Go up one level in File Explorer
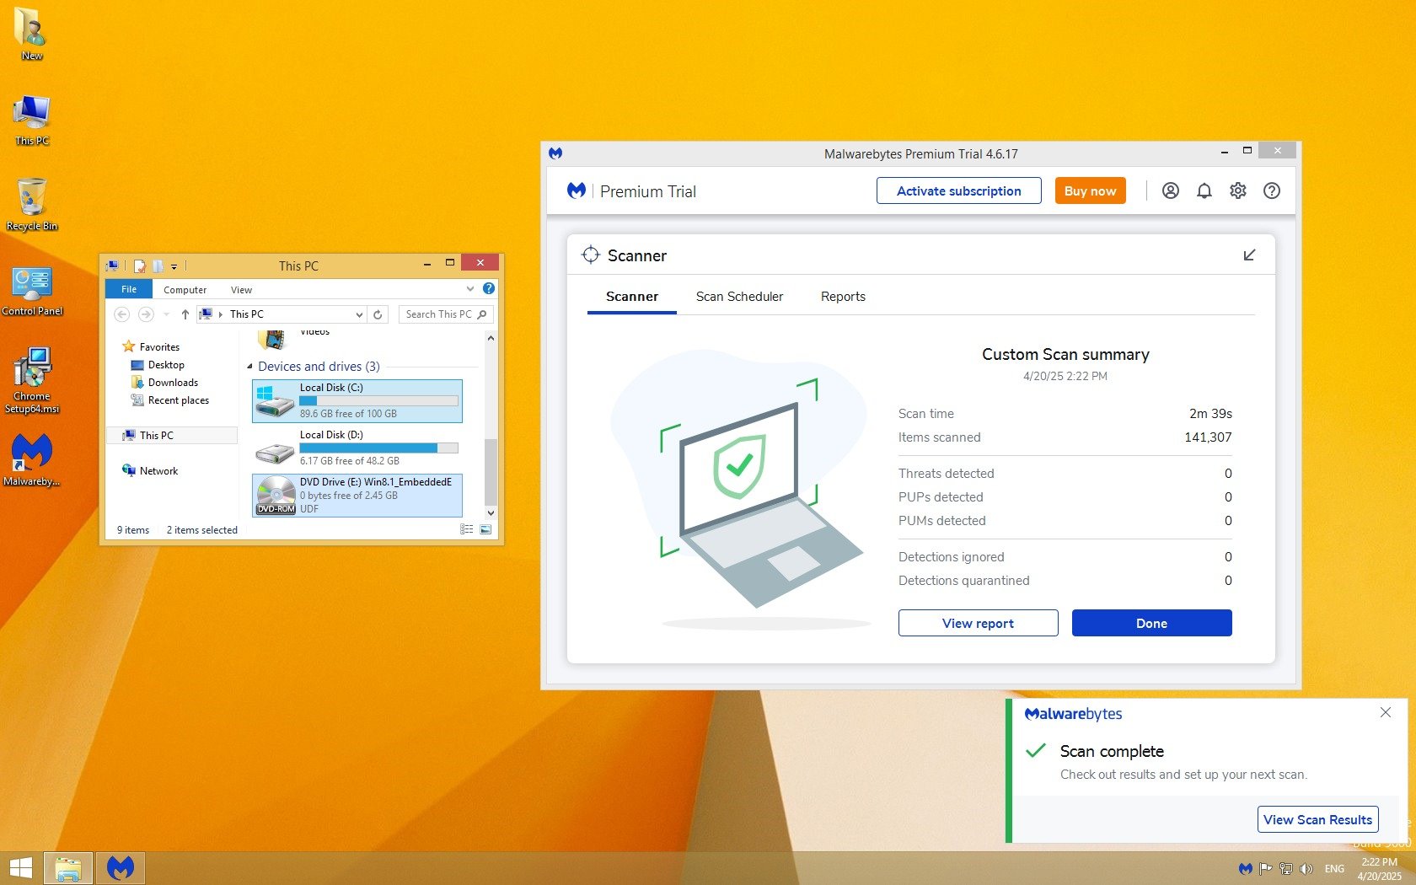The height and width of the screenshot is (885, 1416). pos(185,314)
